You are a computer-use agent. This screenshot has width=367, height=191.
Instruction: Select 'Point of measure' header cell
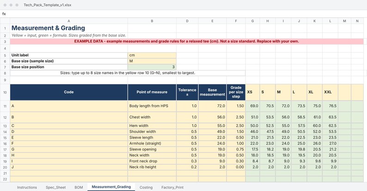coord(152,92)
